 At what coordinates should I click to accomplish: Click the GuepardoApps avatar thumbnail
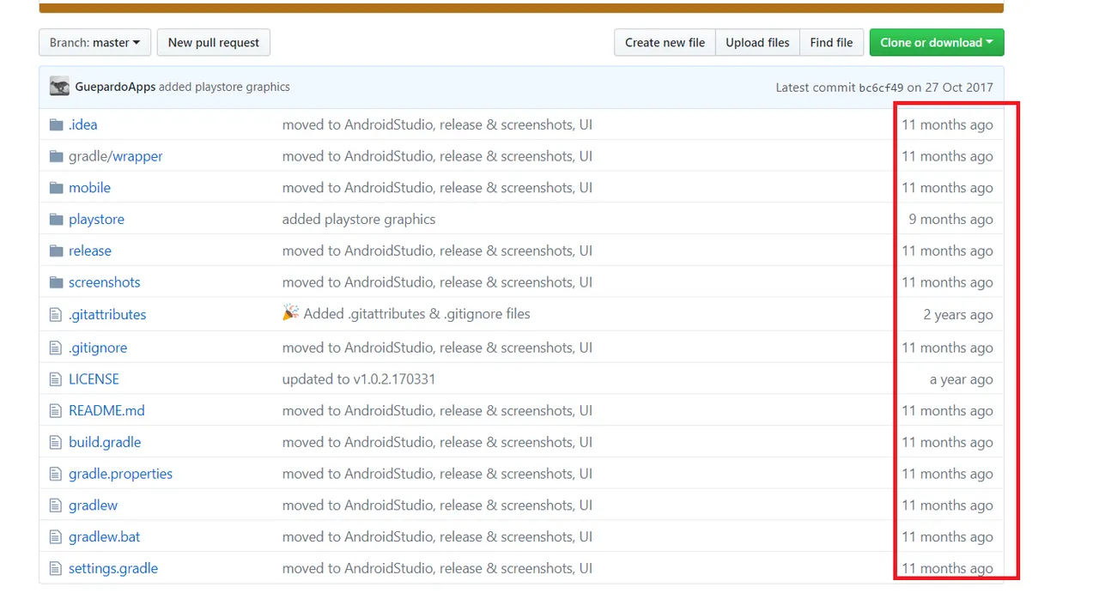click(59, 87)
